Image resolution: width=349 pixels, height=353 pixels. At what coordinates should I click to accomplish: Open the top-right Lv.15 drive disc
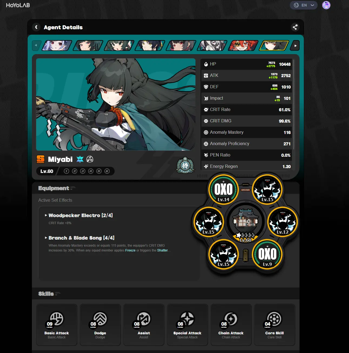coord(267,189)
